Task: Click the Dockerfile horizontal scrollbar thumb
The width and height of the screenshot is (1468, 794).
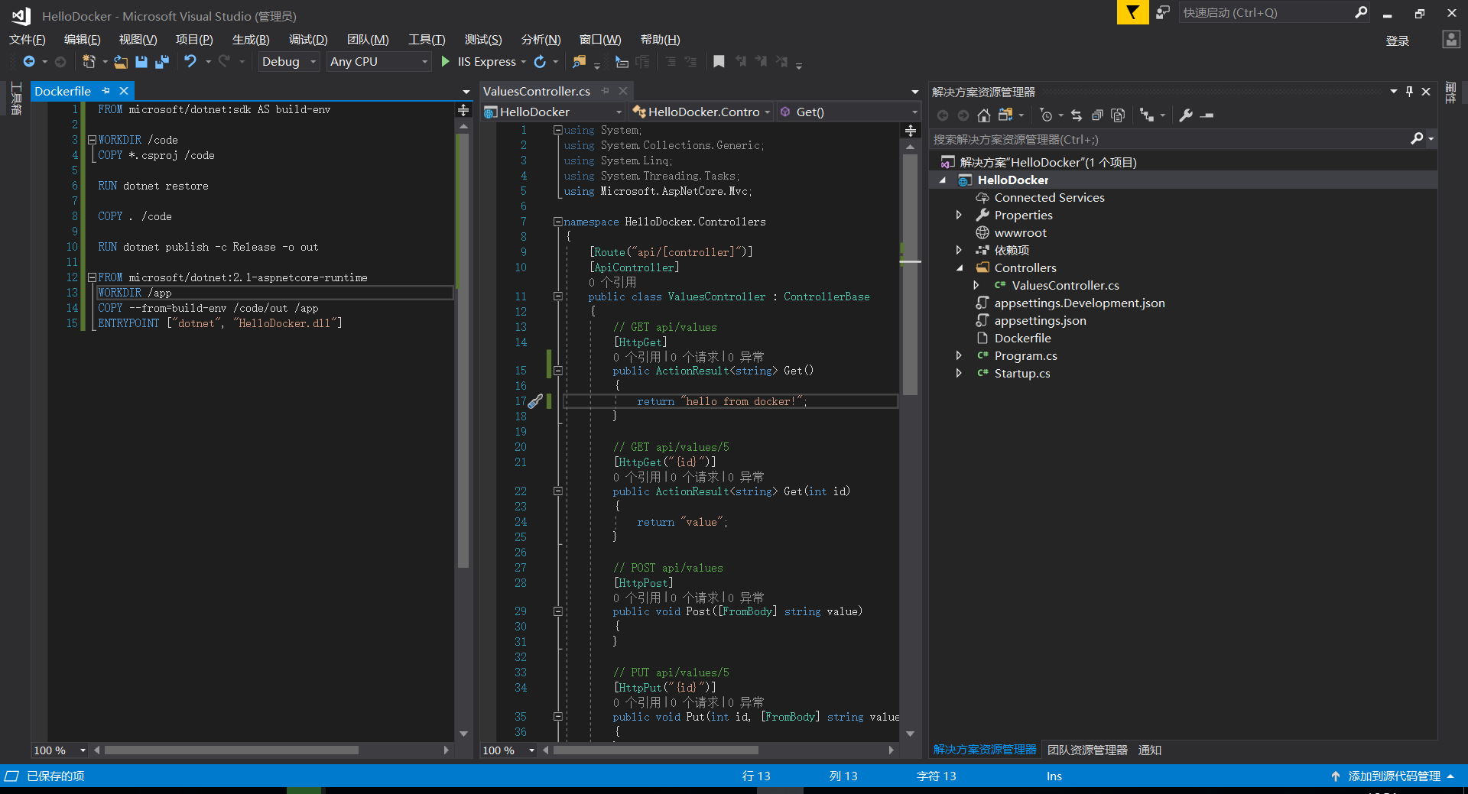Action: click(231, 750)
